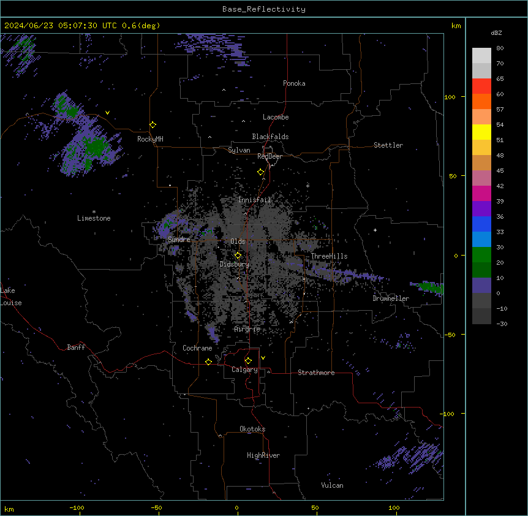528x516 pixels.
Task: Click the Olds label
Action: (x=238, y=241)
